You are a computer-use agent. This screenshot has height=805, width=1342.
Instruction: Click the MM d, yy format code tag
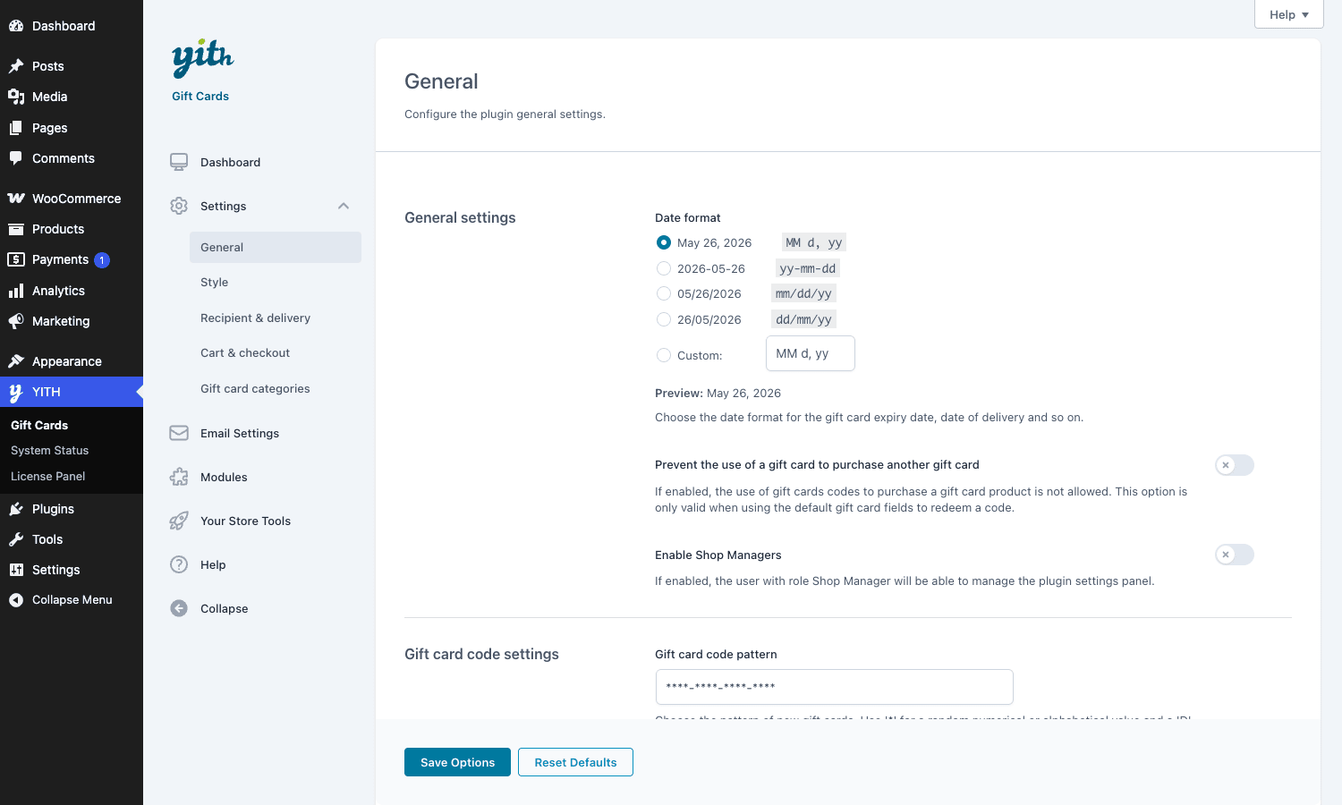coord(813,242)
